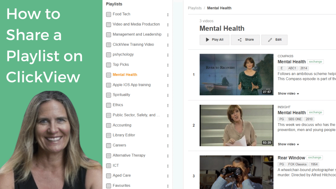
Task: Click the playlist icon beside Ethics
Action: click(108, 105)
